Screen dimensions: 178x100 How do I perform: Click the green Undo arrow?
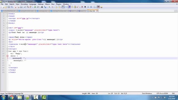point(35,7)
